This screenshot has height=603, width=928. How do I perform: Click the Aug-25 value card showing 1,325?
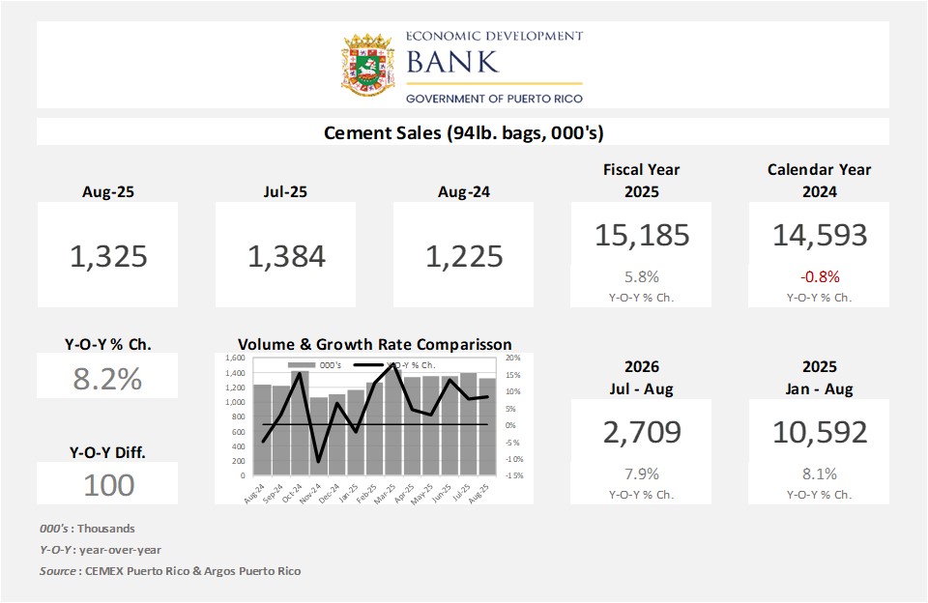pyautogui.click(x=108, y=256)
